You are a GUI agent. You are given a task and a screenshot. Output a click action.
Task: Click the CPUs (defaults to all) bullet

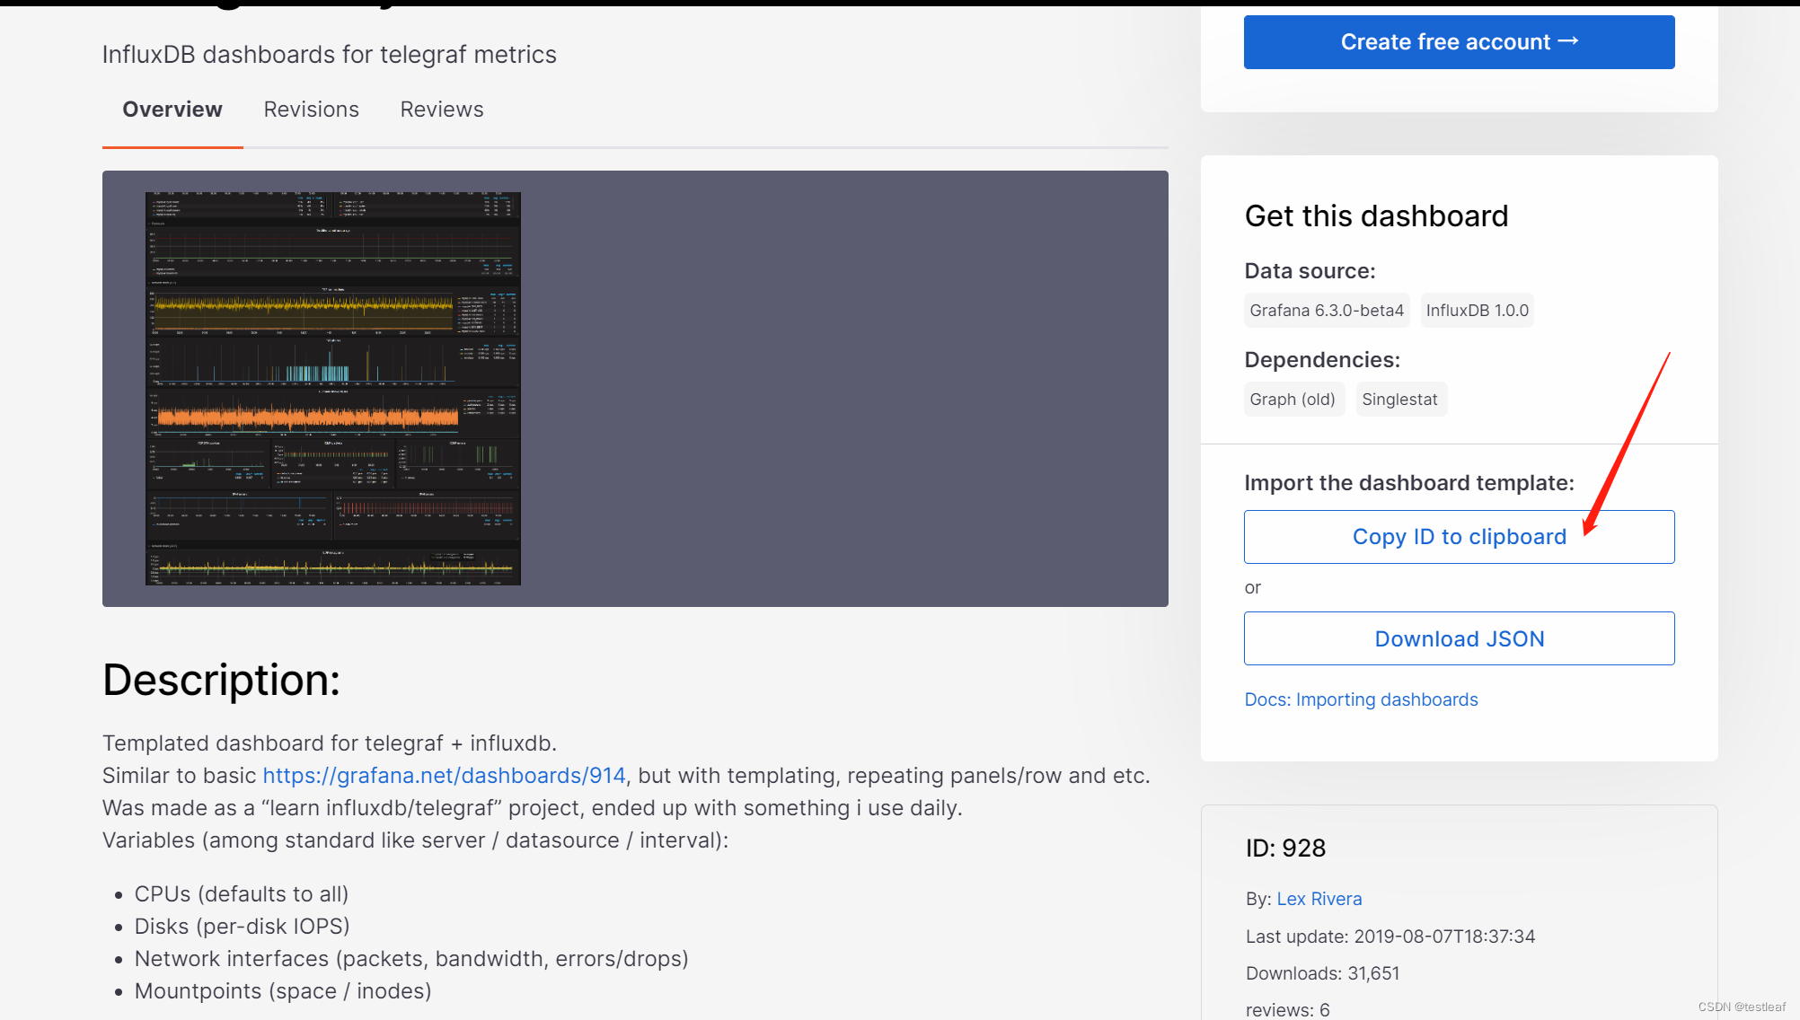click(241, 894)
